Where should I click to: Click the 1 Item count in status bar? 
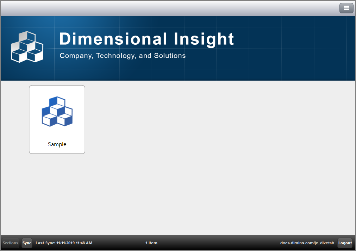coord(151,243)
